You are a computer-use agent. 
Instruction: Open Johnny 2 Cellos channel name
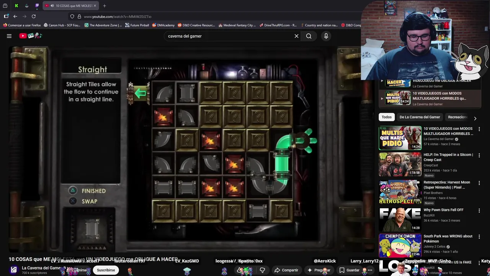coord(434,246)
